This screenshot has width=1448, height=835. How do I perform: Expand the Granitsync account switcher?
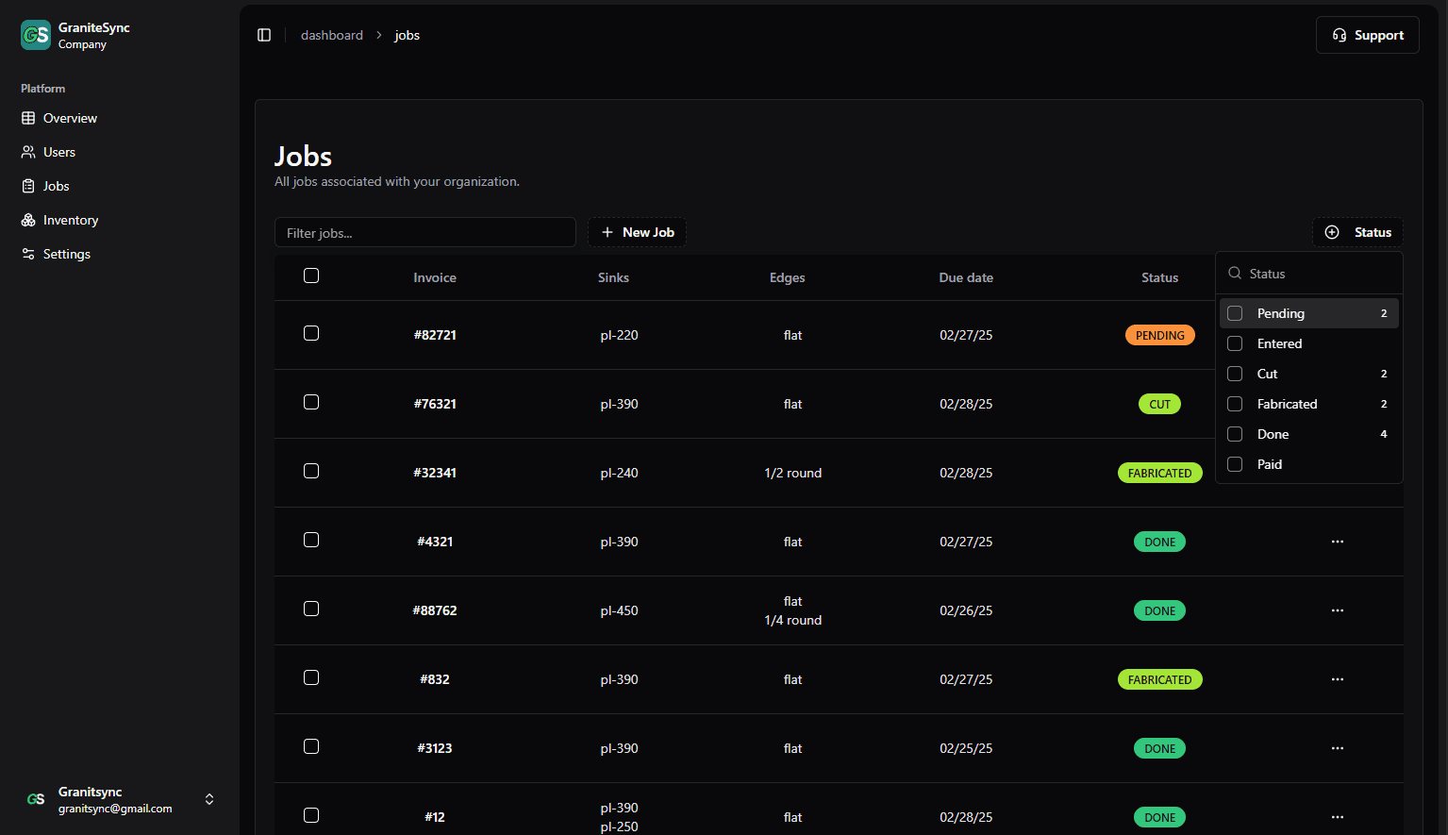(209, 799)
